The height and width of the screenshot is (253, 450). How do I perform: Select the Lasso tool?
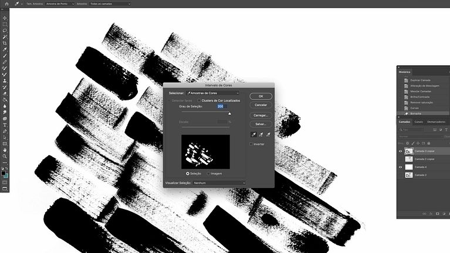5,31
